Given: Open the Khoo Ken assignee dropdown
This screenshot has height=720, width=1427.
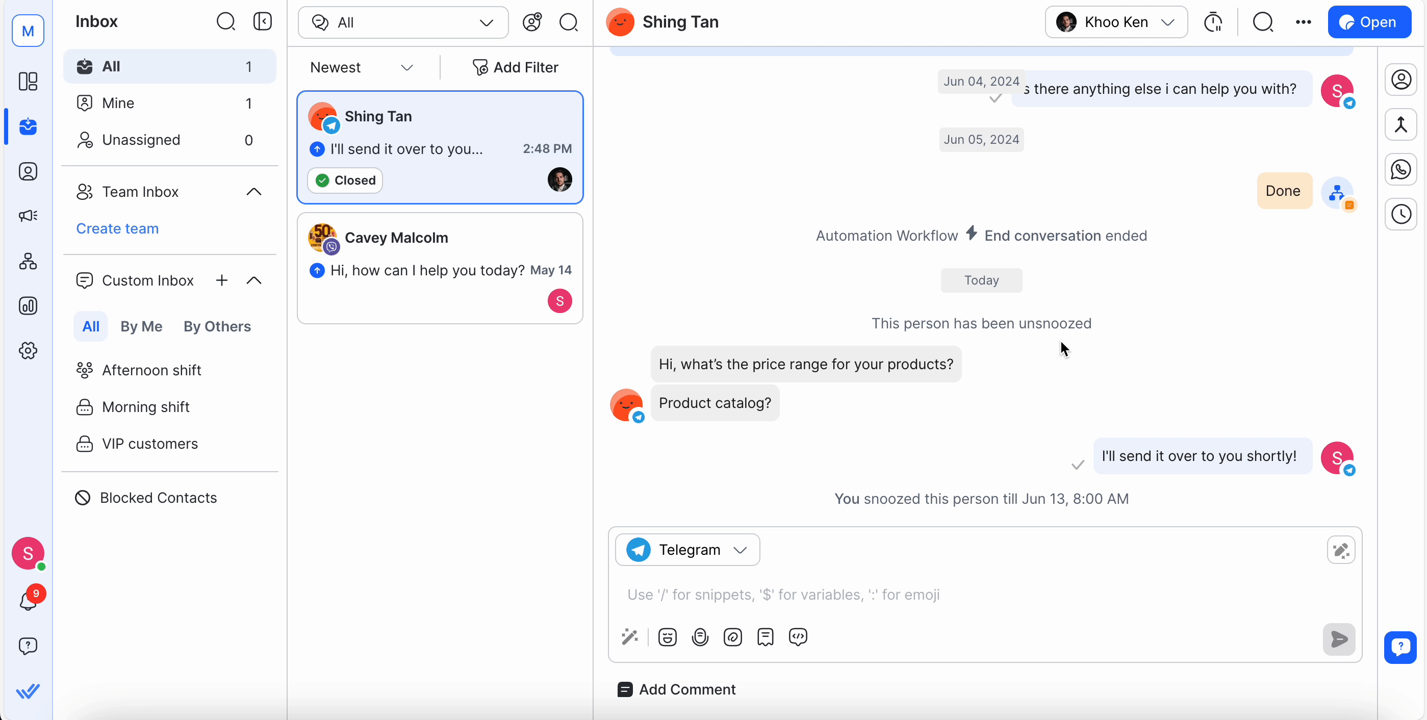Looking at the screenshot, I should coord(1116,22).
